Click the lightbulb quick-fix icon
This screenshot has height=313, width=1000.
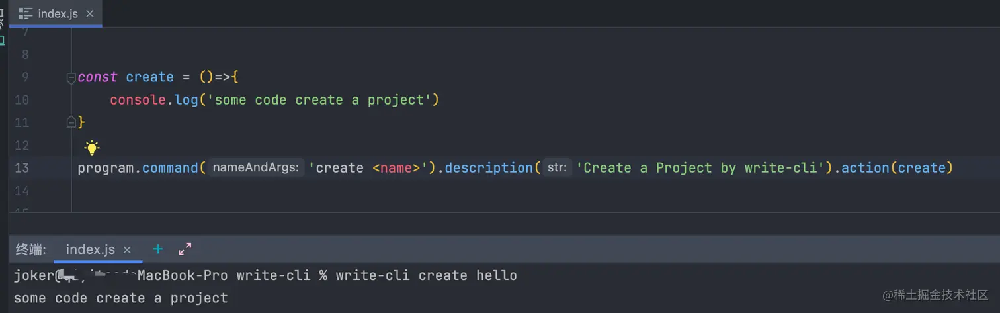coord(92,148)
